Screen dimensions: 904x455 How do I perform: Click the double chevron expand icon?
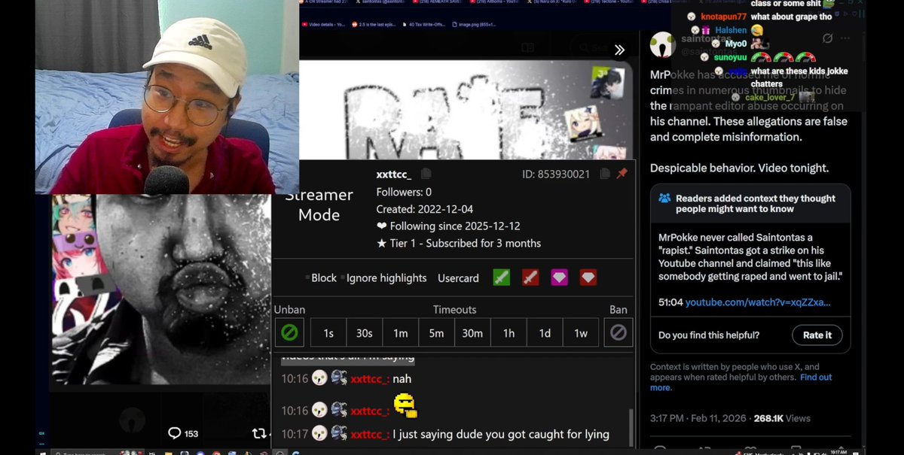619,50
